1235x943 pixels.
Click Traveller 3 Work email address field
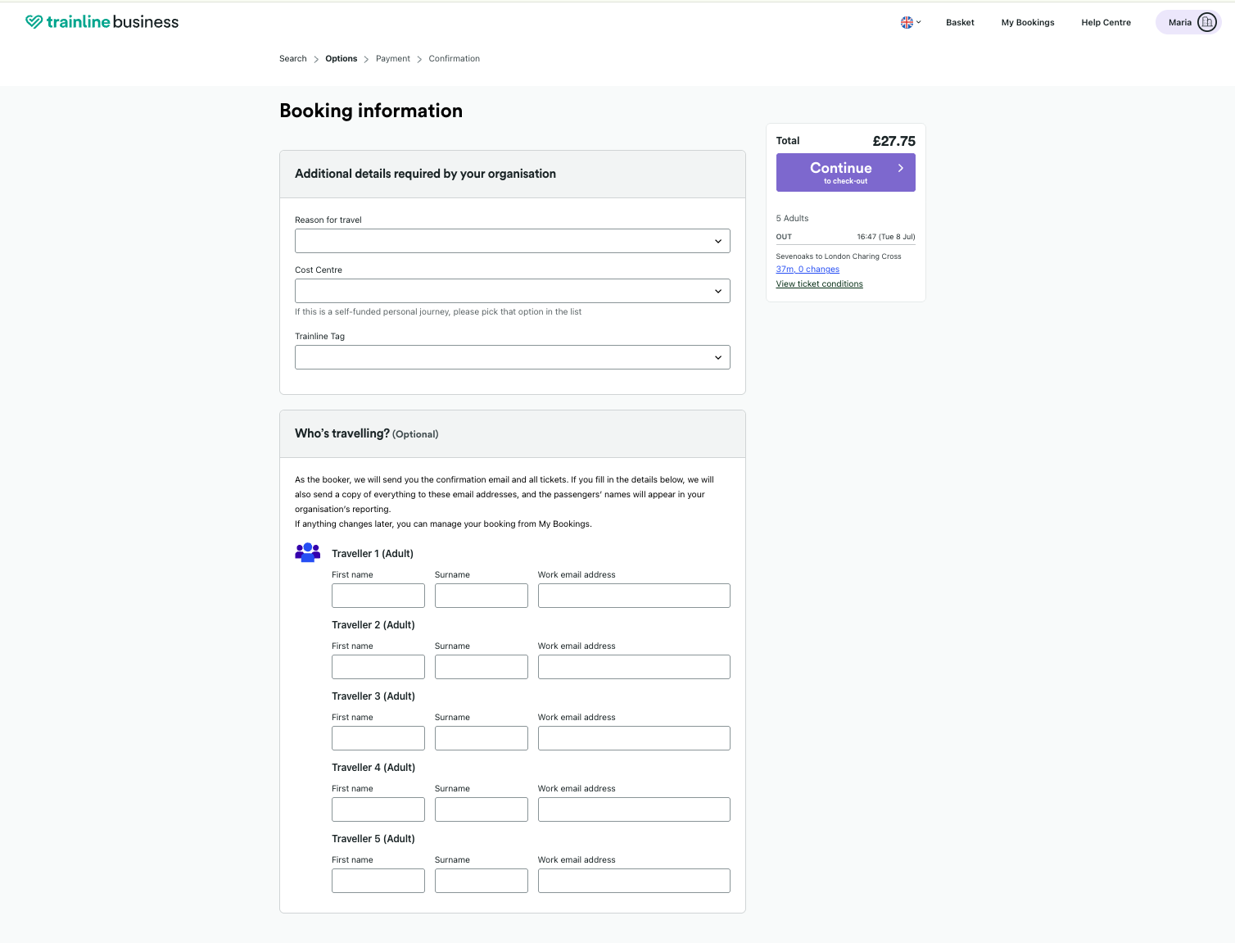(634, 738)
